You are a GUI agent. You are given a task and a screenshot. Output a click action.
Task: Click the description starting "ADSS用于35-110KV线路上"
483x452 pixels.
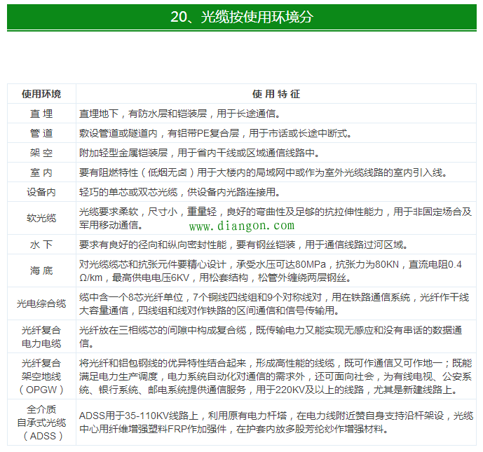point(275,422)
